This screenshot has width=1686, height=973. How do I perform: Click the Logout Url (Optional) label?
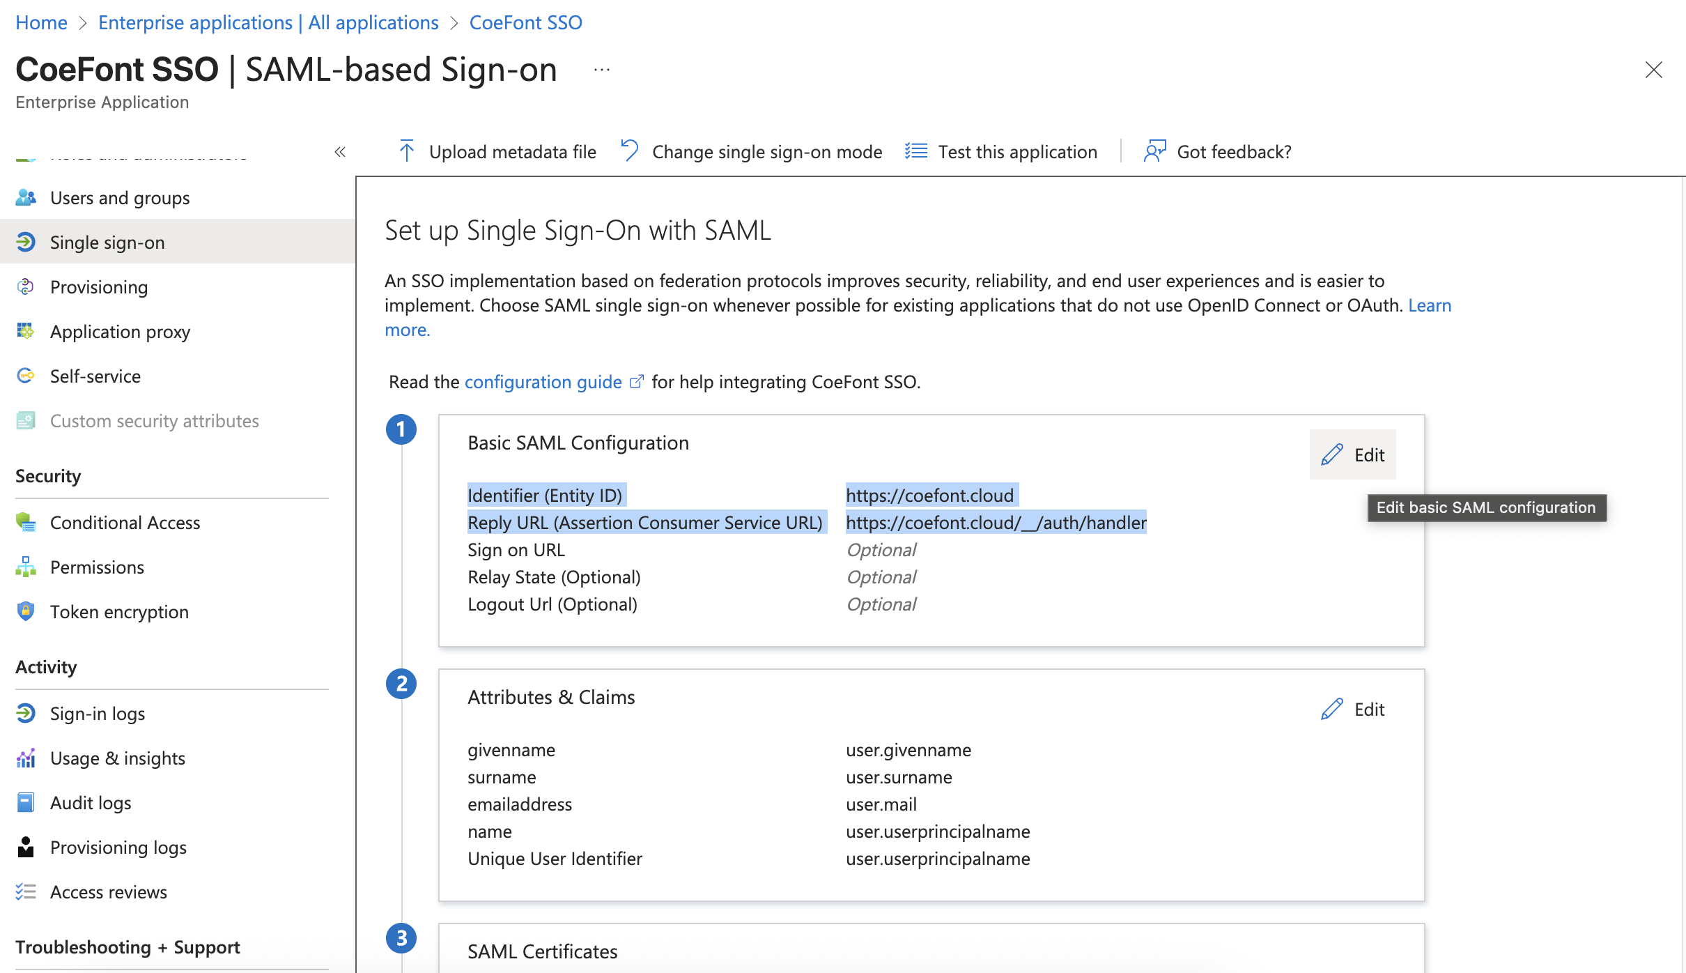click(x=552, y=604)
